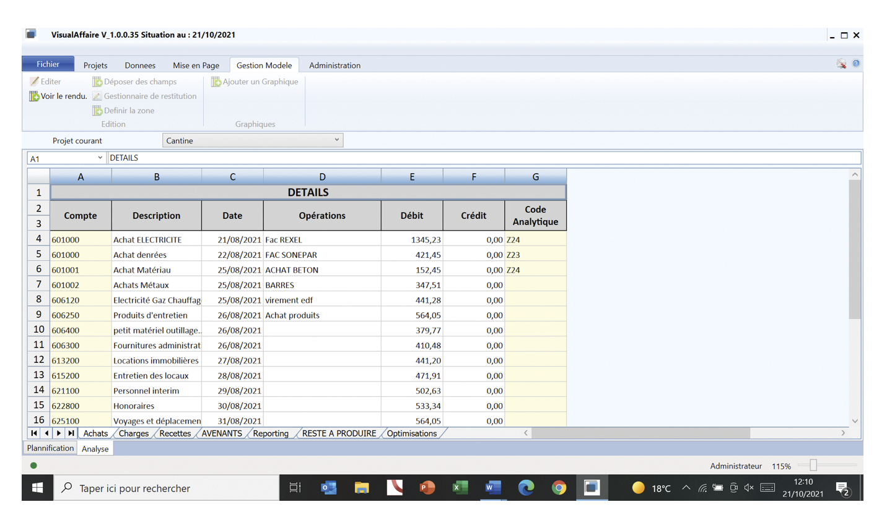Switch to the Projets ribbon tab
Screen dimensions: 887x528
point(95,65)
